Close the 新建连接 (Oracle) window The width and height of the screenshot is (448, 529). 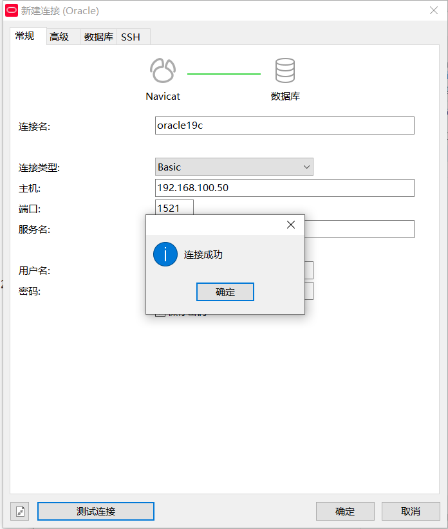click(434, 10)
